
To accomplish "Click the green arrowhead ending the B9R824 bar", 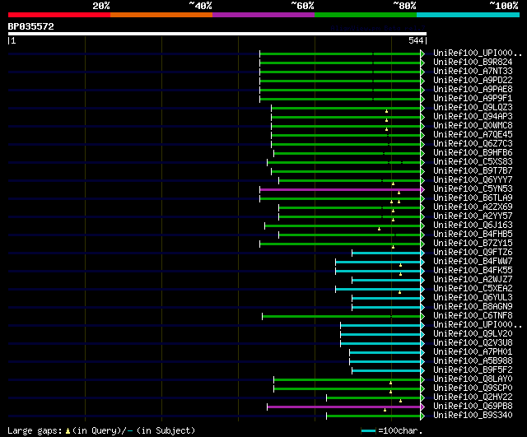I will pyautogui.click(x=422, y=63).
